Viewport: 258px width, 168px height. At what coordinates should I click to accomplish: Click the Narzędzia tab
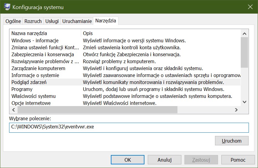coord(106,21)
